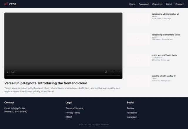Open the Contact nav link in header
Screen dimensions: 188x129
179,4
